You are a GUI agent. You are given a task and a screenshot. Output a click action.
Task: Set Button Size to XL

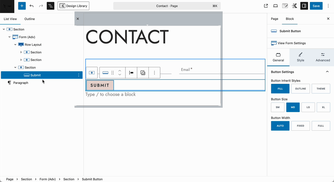coord(323,107)
